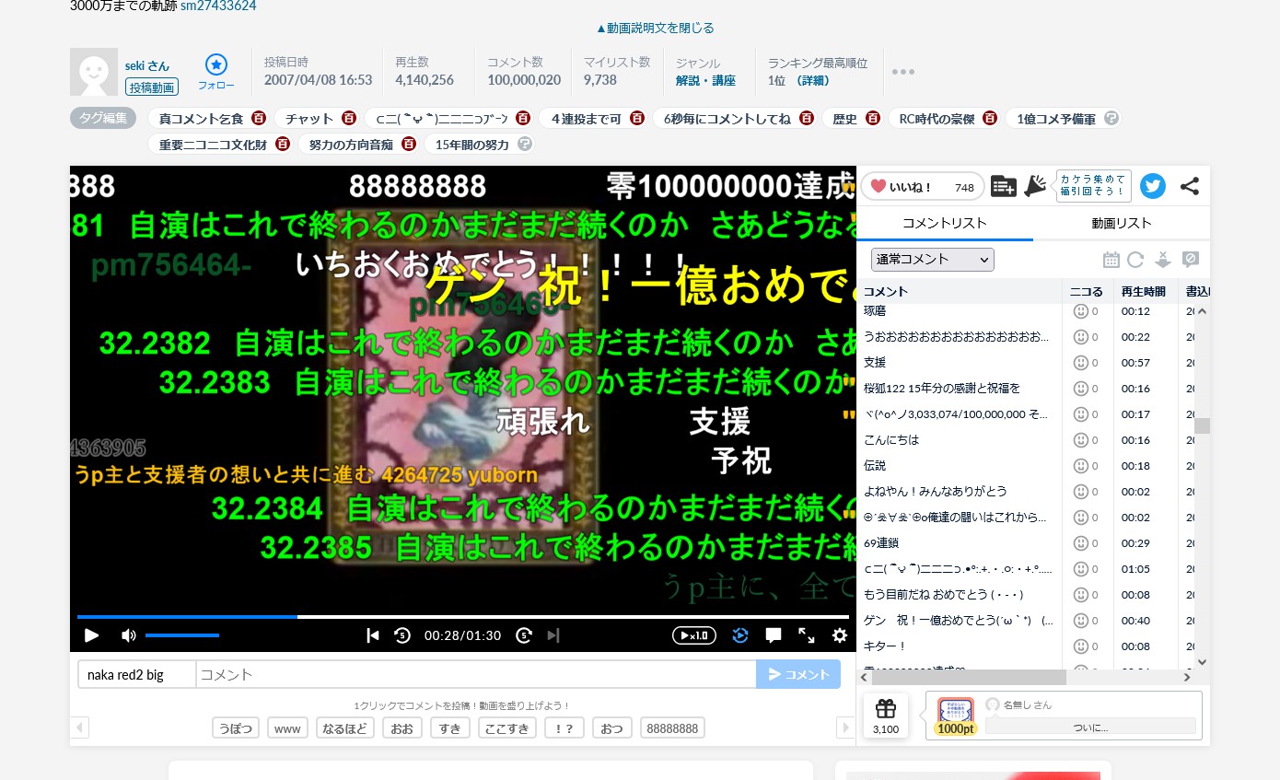Nicoru smiley for こんにちは comment

pyautogui.click(x=1081, y=440)
